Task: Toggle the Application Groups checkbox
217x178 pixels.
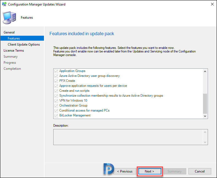Action: 56,71
